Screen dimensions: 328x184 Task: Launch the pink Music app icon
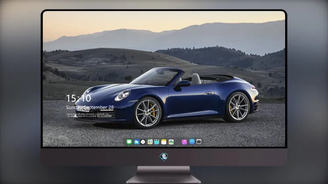(184, 142)
